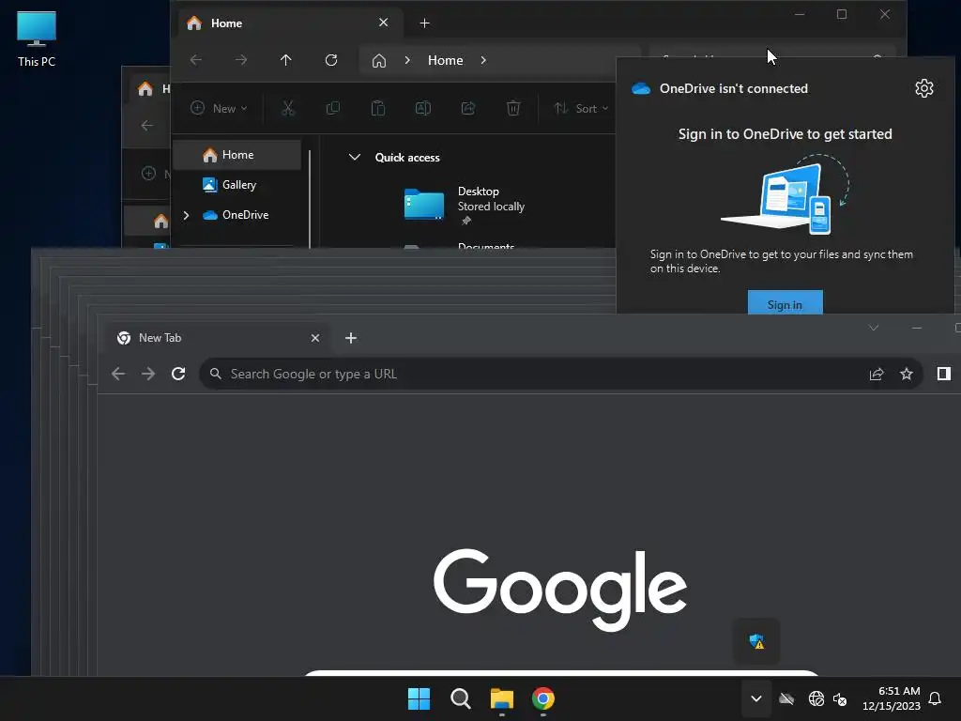Viewport: 961px width, 721px height.
Task: Select the Home tab in File Explorer
Action: 291,23
